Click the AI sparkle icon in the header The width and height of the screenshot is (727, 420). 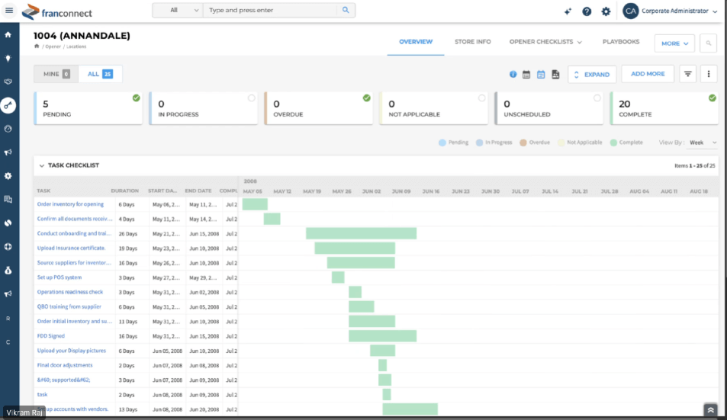pos(568,11)
